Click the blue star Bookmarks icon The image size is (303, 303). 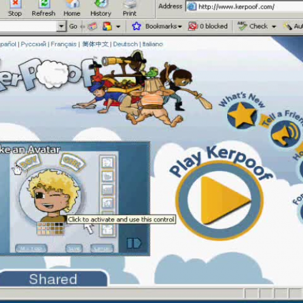tap(136, 26)
